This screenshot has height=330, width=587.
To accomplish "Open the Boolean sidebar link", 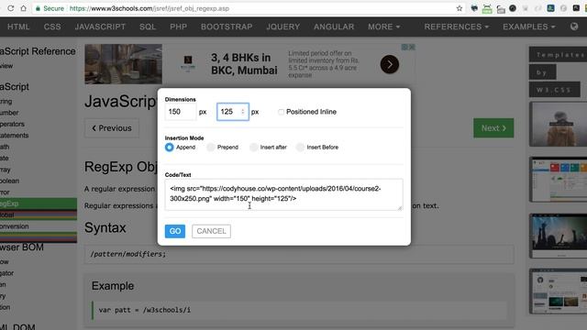I will (x=10, y=181).
